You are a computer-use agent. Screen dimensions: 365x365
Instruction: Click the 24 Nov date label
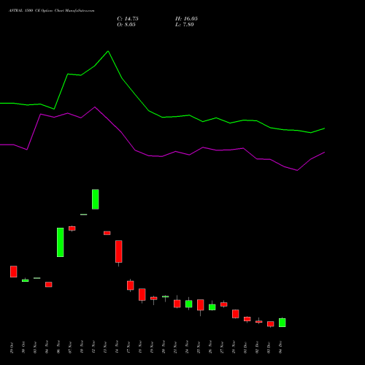187,347
